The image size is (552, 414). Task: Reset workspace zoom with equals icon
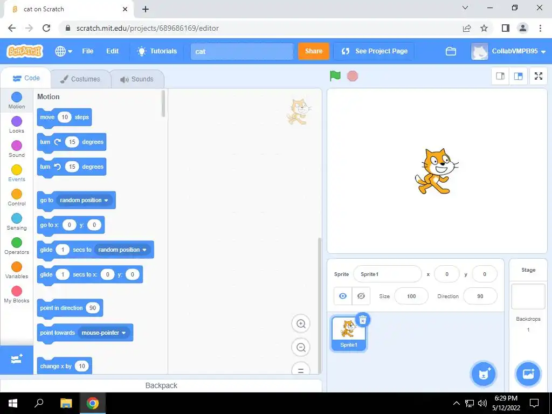coord(301,369)
